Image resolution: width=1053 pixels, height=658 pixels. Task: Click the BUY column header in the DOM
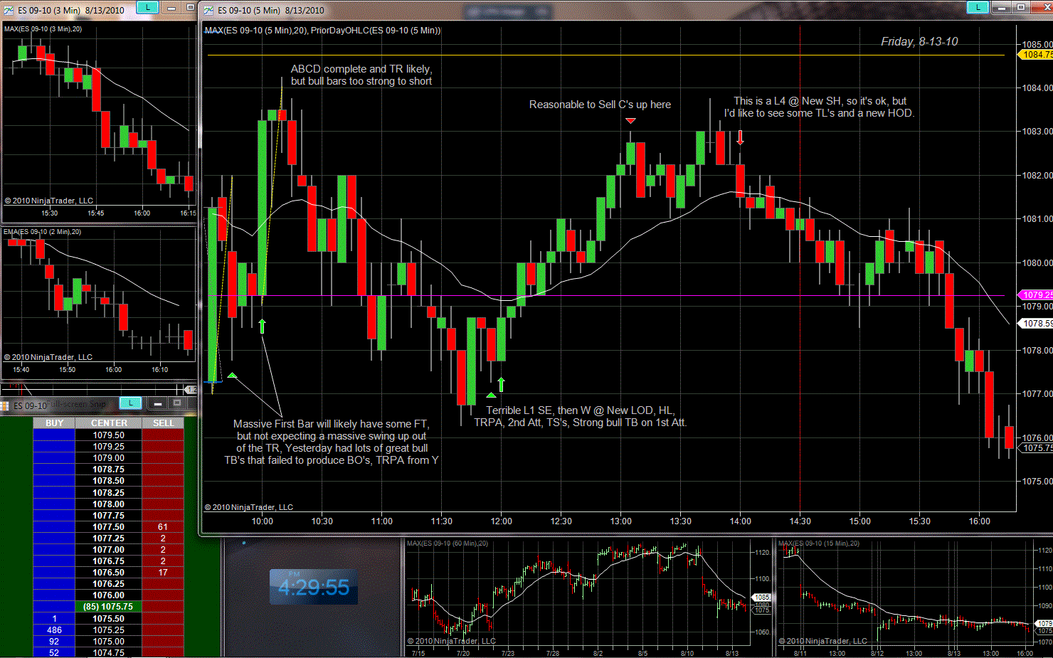pyautogui.click(x=54, y=423)
